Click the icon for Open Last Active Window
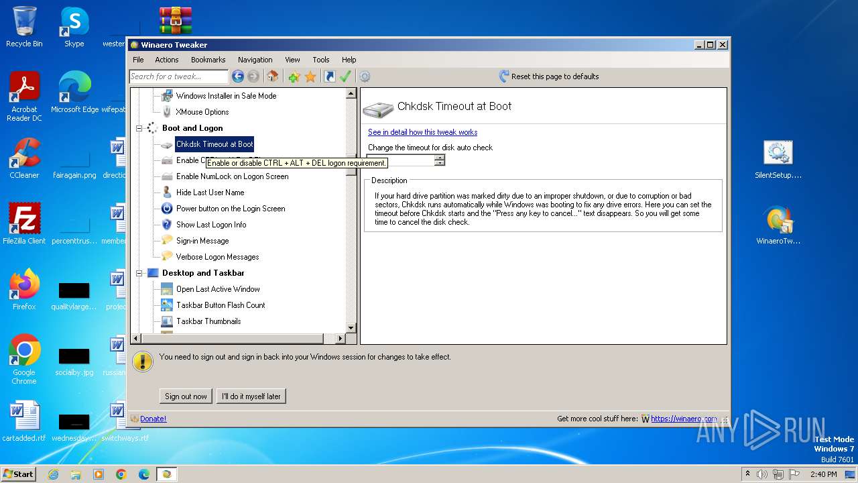Screen dimensions: 858x483 pyautogui.click(x=167, y=289)
